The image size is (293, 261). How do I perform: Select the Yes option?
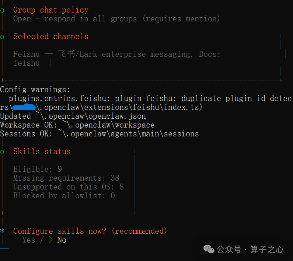[x=29, y=240]
